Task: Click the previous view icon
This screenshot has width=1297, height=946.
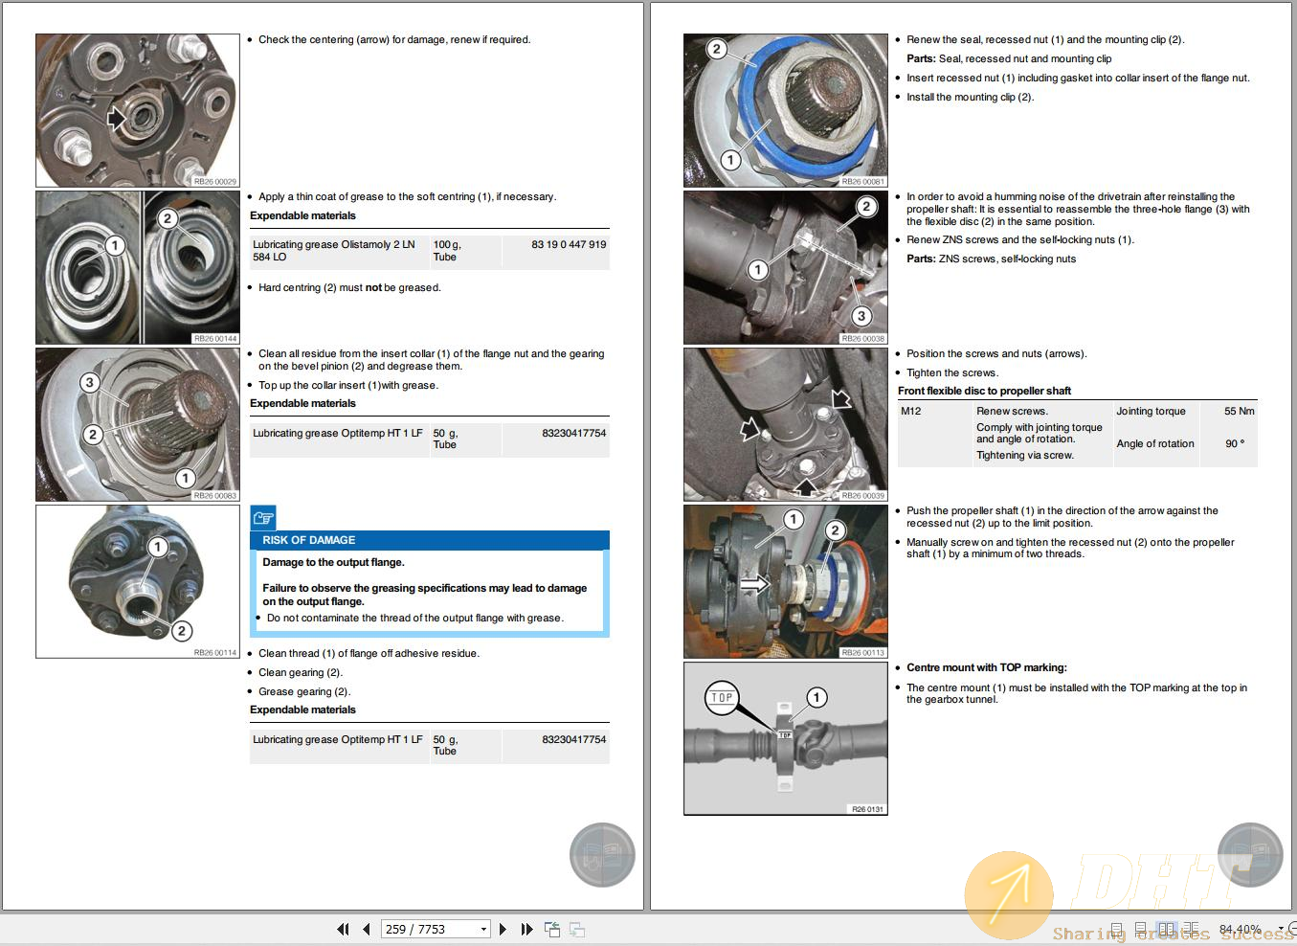Action: coord(552,929)
